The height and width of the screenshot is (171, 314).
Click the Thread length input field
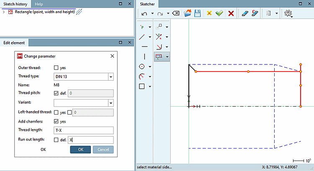pyautogui.click(x=84, y=130)
